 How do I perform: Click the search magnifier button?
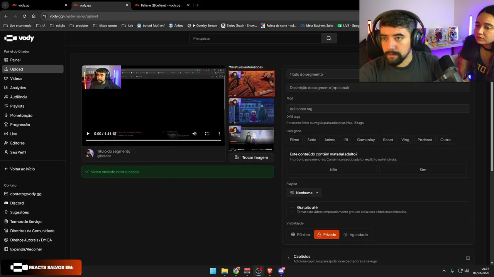click(329, 38)
